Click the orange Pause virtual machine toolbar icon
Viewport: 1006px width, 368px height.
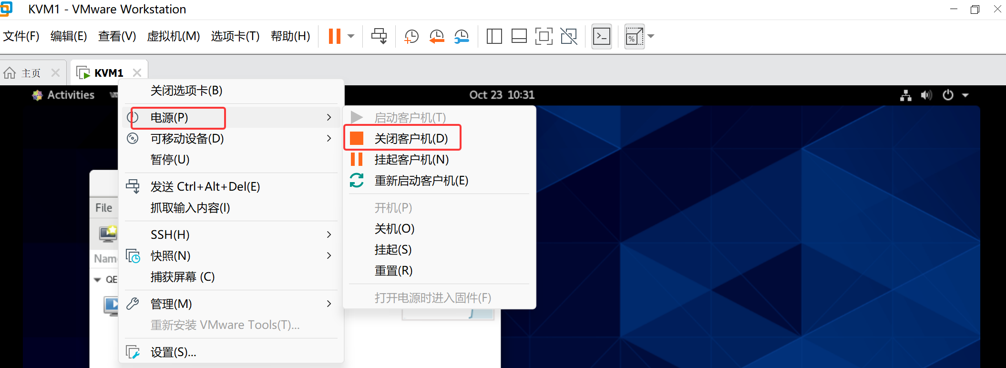click(x=335, y=36)
